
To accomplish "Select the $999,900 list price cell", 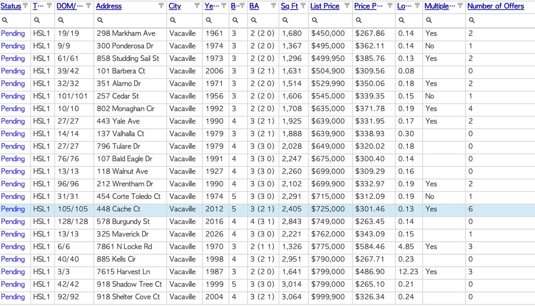I will tap(331, 297).
